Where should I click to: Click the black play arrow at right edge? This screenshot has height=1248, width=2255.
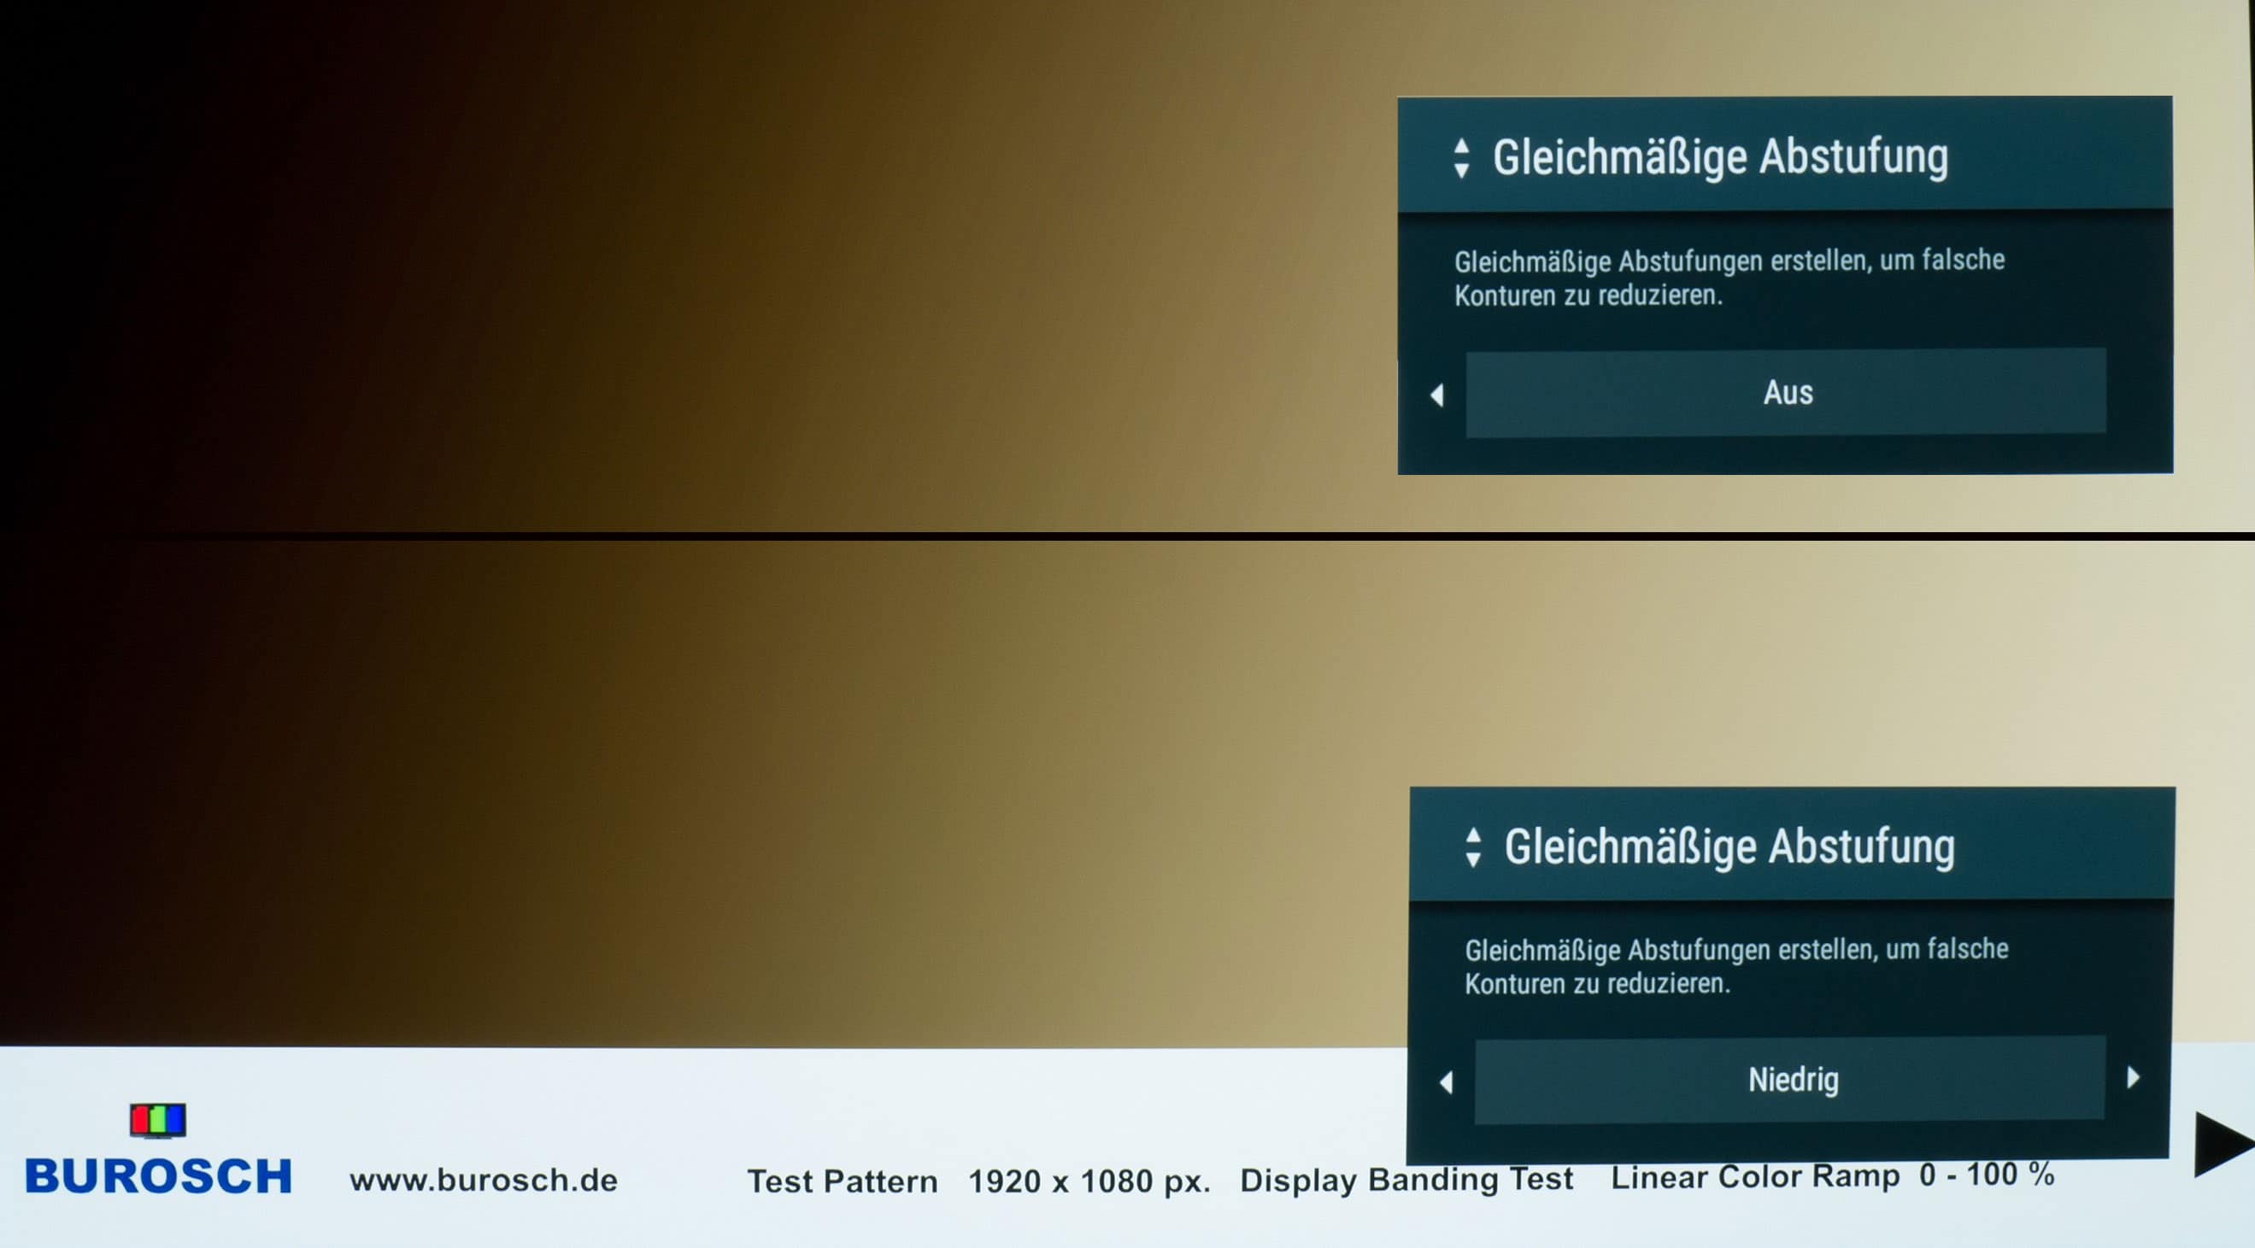pyautogui.click(x=2224, y=1144)
